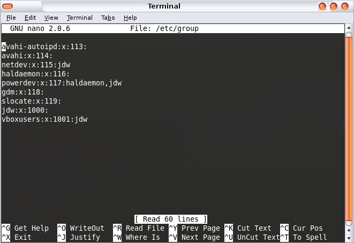Click the ^K Cut Text shortcut label
Viewport: 354px width, 243px height.
(247, 229)
